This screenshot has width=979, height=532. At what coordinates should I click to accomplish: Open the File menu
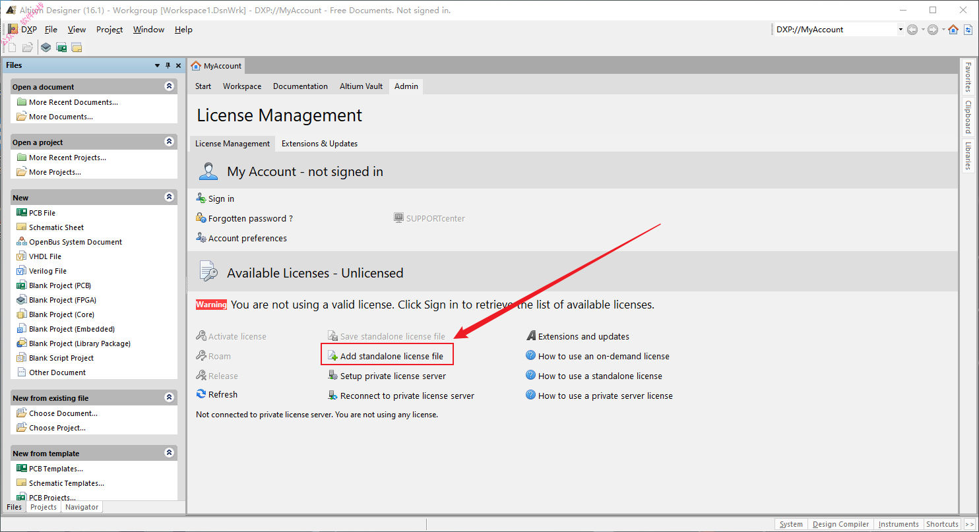tap(51, 29)
